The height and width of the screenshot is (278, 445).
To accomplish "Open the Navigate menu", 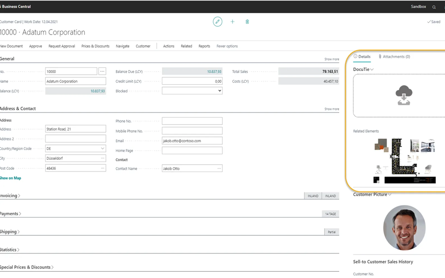I will tap(123, 46).
